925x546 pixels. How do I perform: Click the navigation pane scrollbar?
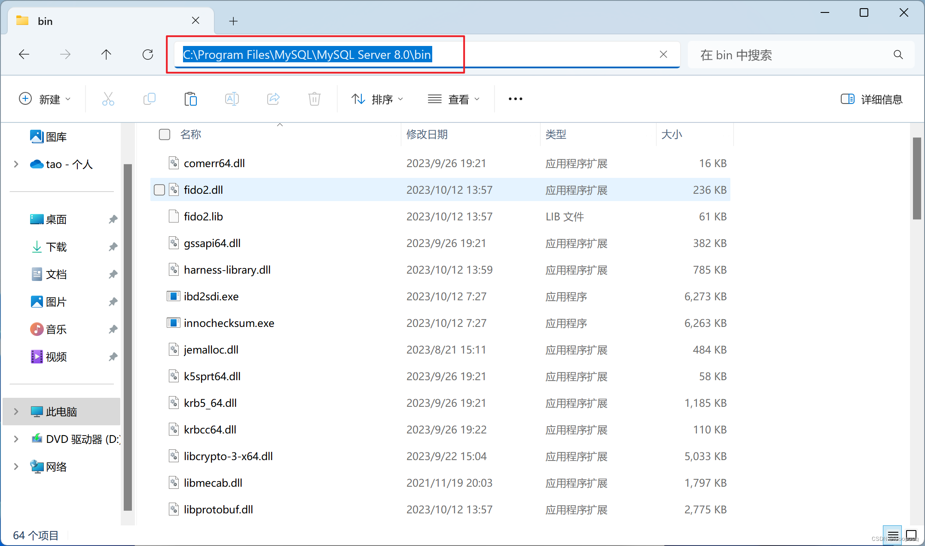pyautogui.click(x=128, y=337)
